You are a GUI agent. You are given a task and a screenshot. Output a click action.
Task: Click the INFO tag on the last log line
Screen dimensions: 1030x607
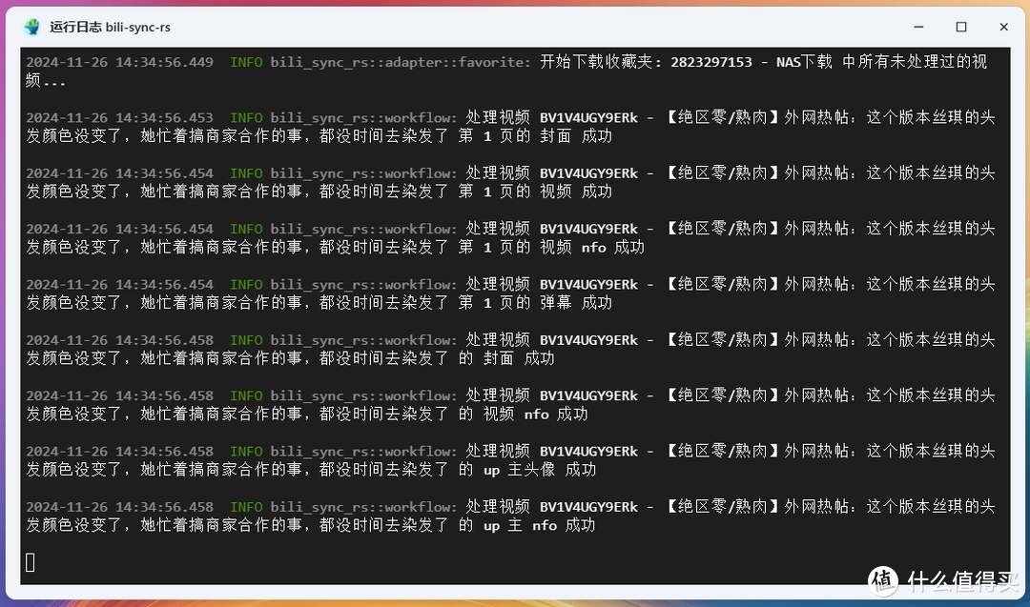tap(246, 506)
